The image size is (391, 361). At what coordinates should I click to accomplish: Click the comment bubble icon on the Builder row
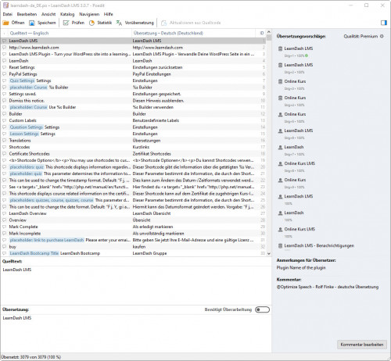[4, 114]
